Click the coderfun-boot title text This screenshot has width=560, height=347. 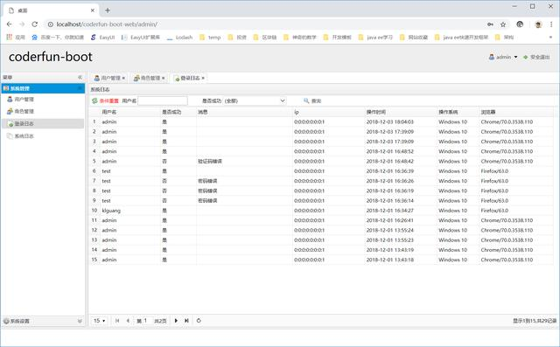(x=51, y=57)
